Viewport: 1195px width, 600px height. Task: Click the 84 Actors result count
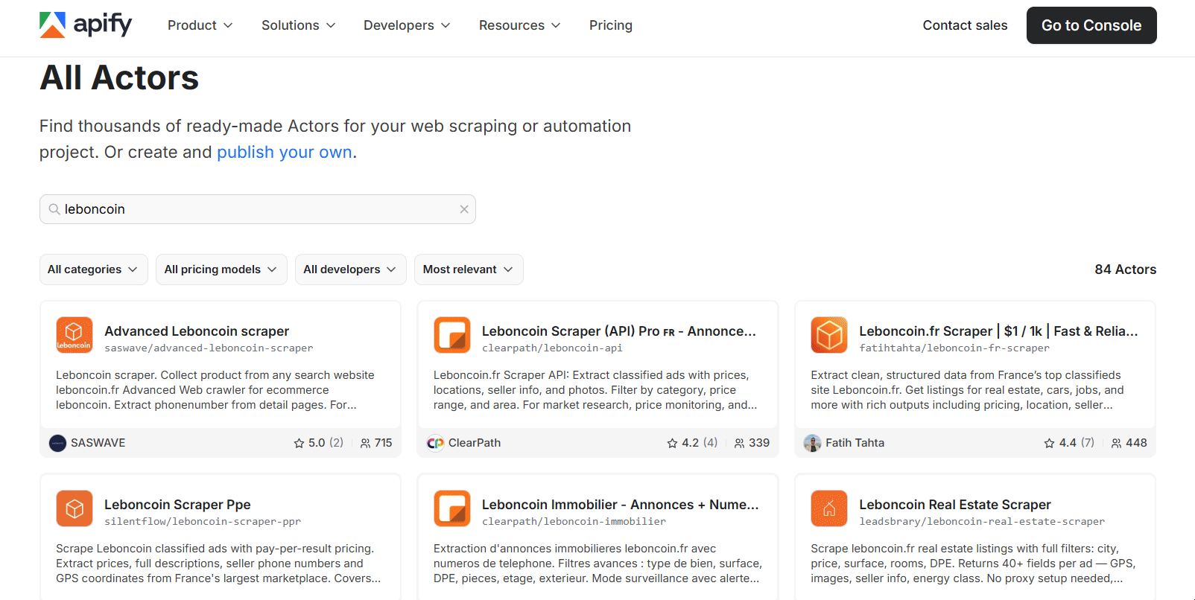tap(1126, 269)
